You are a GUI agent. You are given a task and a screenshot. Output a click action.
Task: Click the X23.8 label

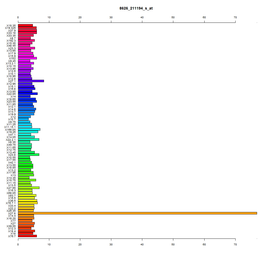[x=12, y=155]
